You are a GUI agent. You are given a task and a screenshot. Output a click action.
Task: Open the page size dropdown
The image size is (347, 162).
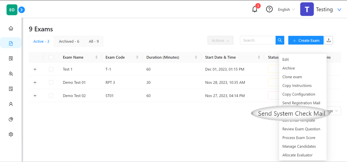pyautogui.click(x=334, y=111)
